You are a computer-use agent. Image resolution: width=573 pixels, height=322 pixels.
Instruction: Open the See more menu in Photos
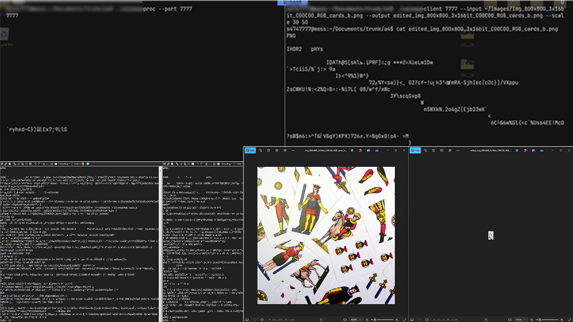pos(292,150)
